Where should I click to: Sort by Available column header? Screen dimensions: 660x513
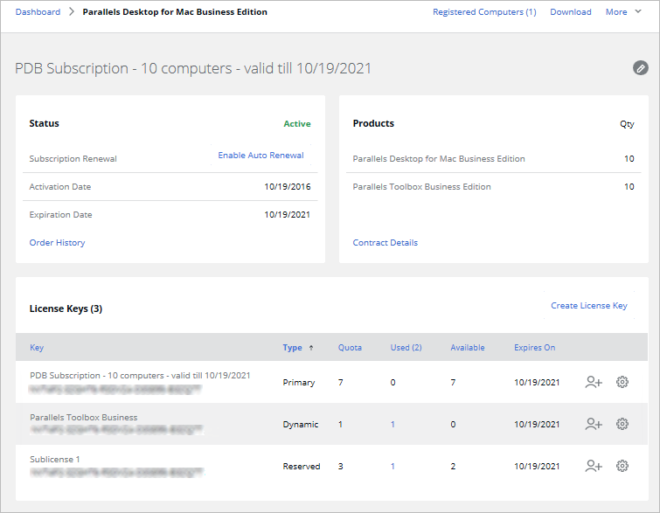point(467,348)
